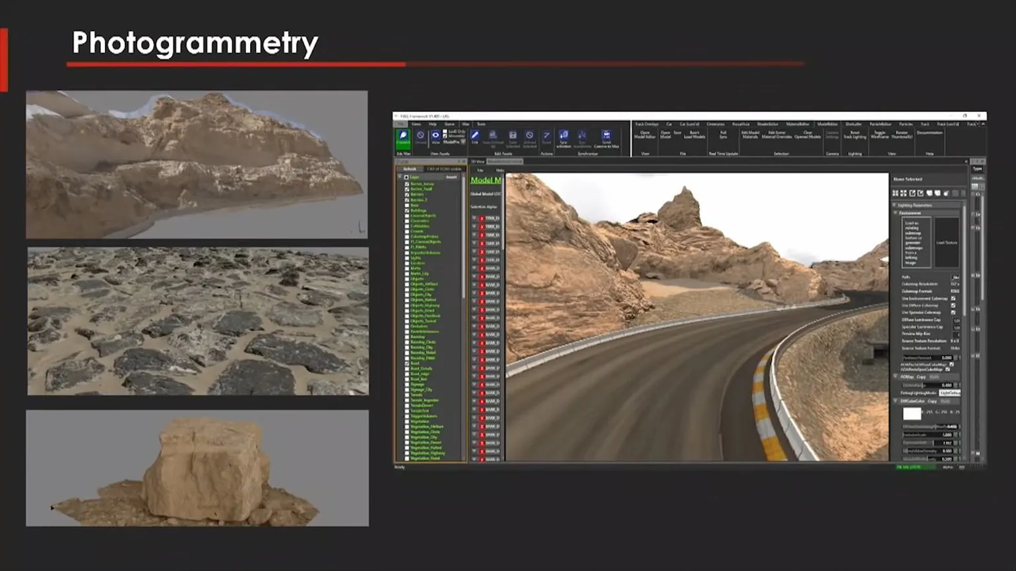
Task: Open the ModelPro dropdown in View Assets
Action: click(463, 142)
